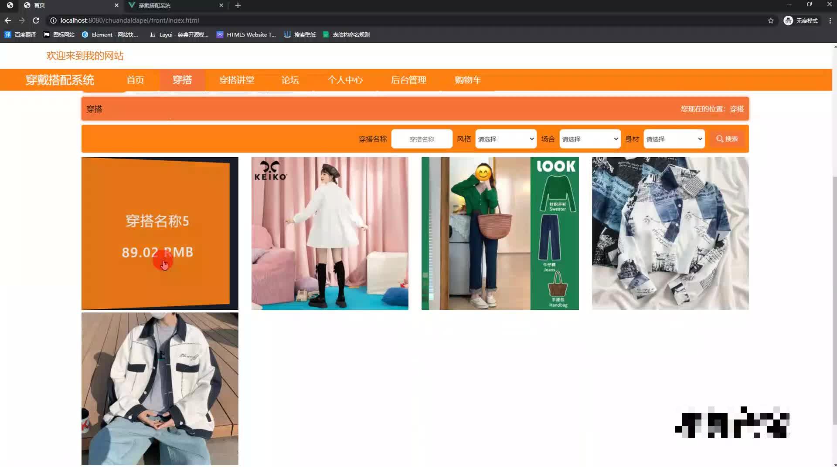Open the KEIKO white coat outfit
Image resolution: width=837 pixels, height=467 pixels.
point(330,233)
